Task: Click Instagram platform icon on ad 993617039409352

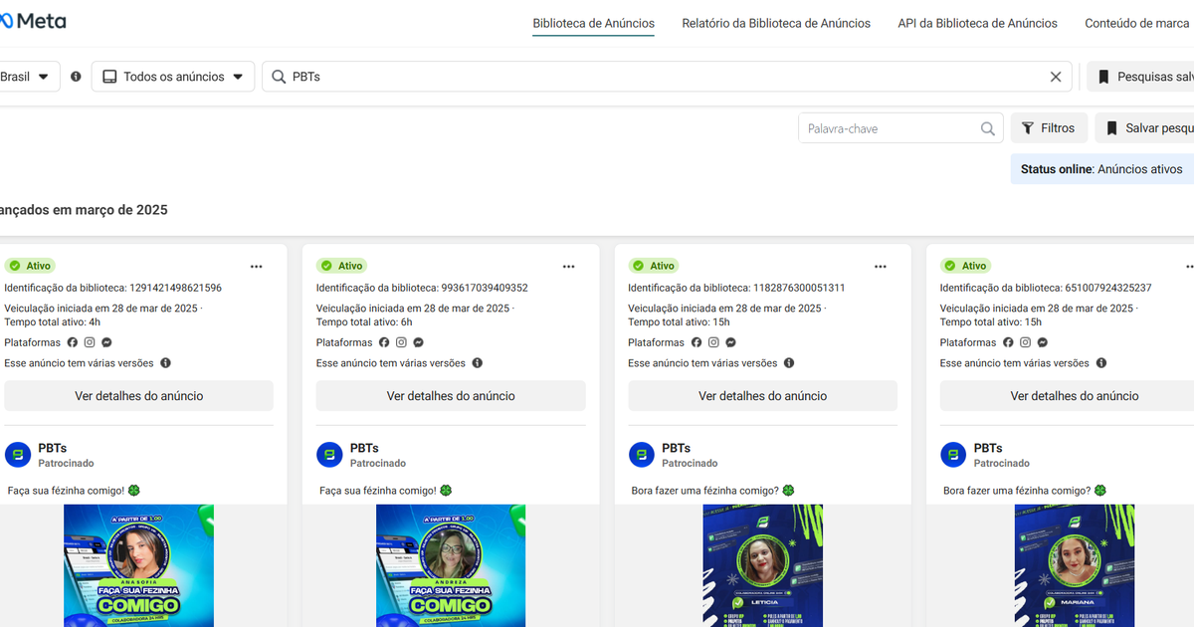Action: coord(401,342)
